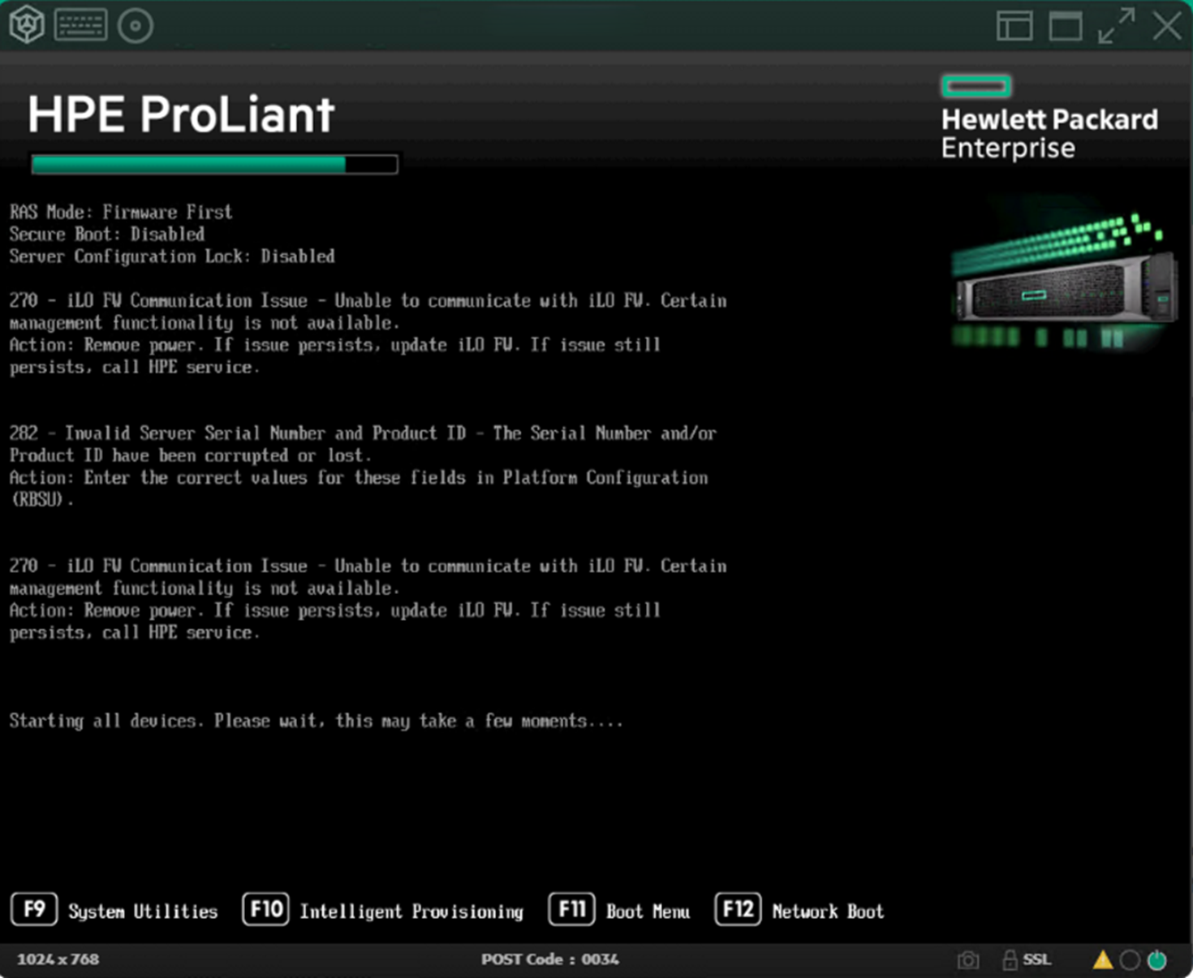The height and width of the screenshot is (978, 1193).
Task: Click the HPE ProLiant heading
Action: click(x=181, y=114)
